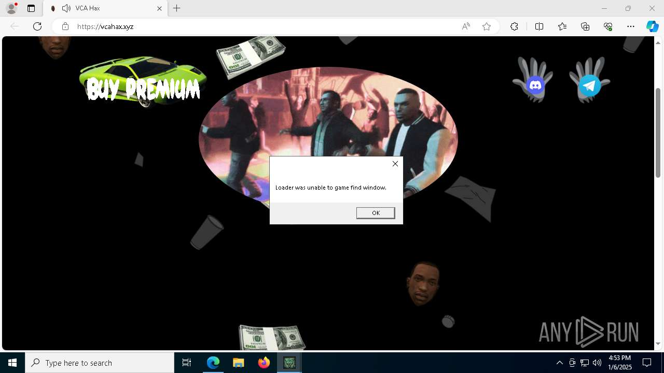
Task: Open network status tray icon
Action: [585, 363]
